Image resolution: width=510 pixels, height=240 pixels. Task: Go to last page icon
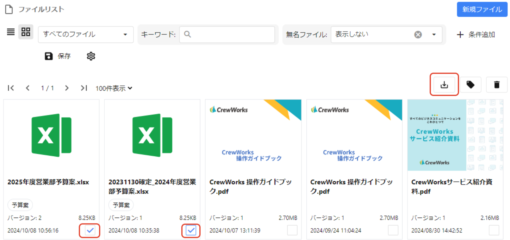(x=84, y=88)
